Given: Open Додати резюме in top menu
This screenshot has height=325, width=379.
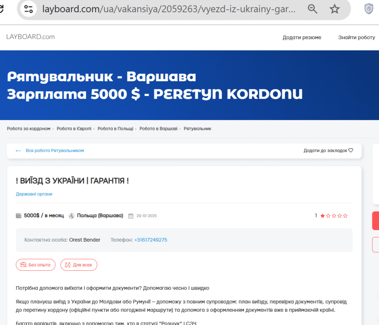Looking at the screenshot, I should click(x=302, y=37).
